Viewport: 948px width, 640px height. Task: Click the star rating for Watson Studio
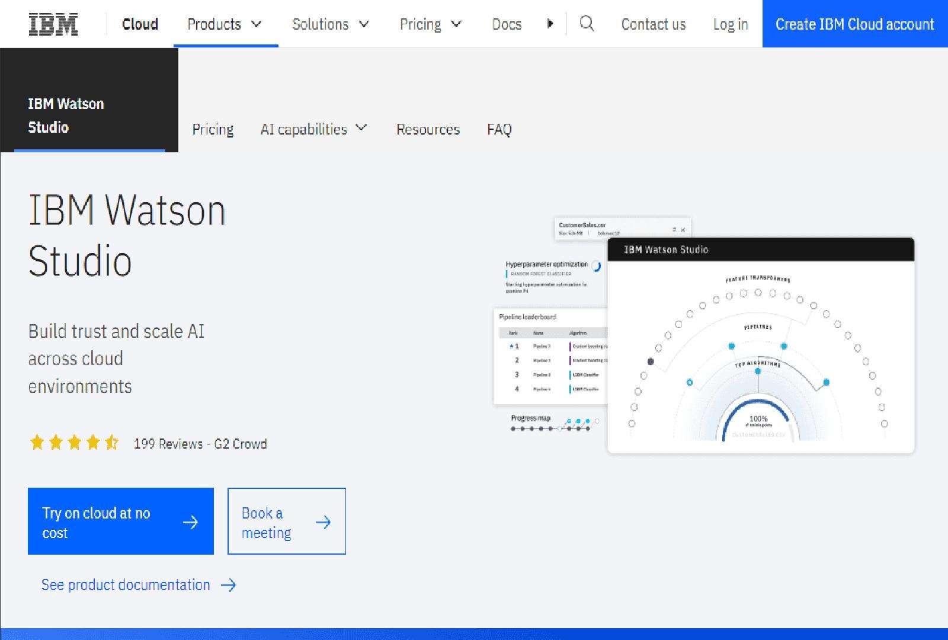74,442
